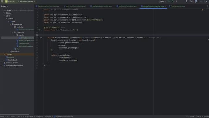Open the toolbar's more actions menu

click(176, 1)
